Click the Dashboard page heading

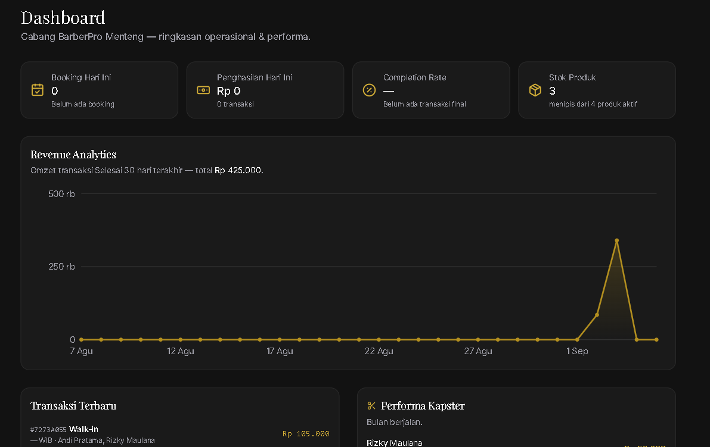pyautogui.click(x=63, y=18)
